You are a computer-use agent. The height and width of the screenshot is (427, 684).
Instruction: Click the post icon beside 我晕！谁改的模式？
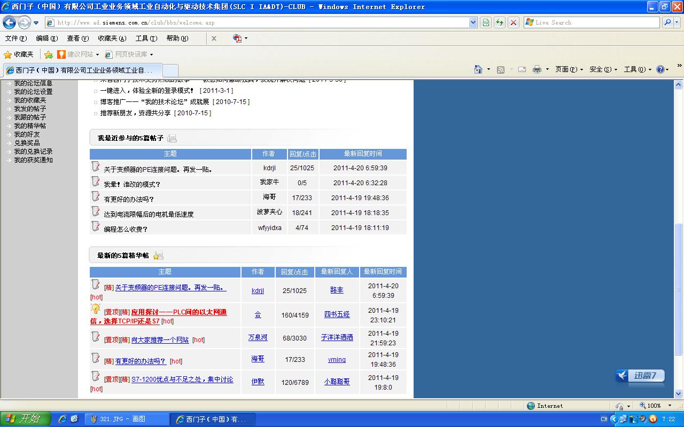96,181
